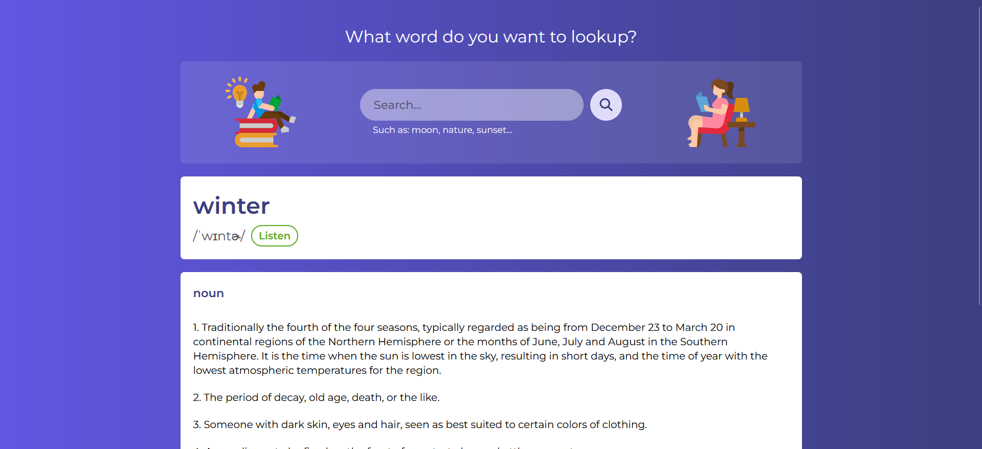Click the green book the boy holds
This screenshot has width=982, height=449.
pos(276,103)
